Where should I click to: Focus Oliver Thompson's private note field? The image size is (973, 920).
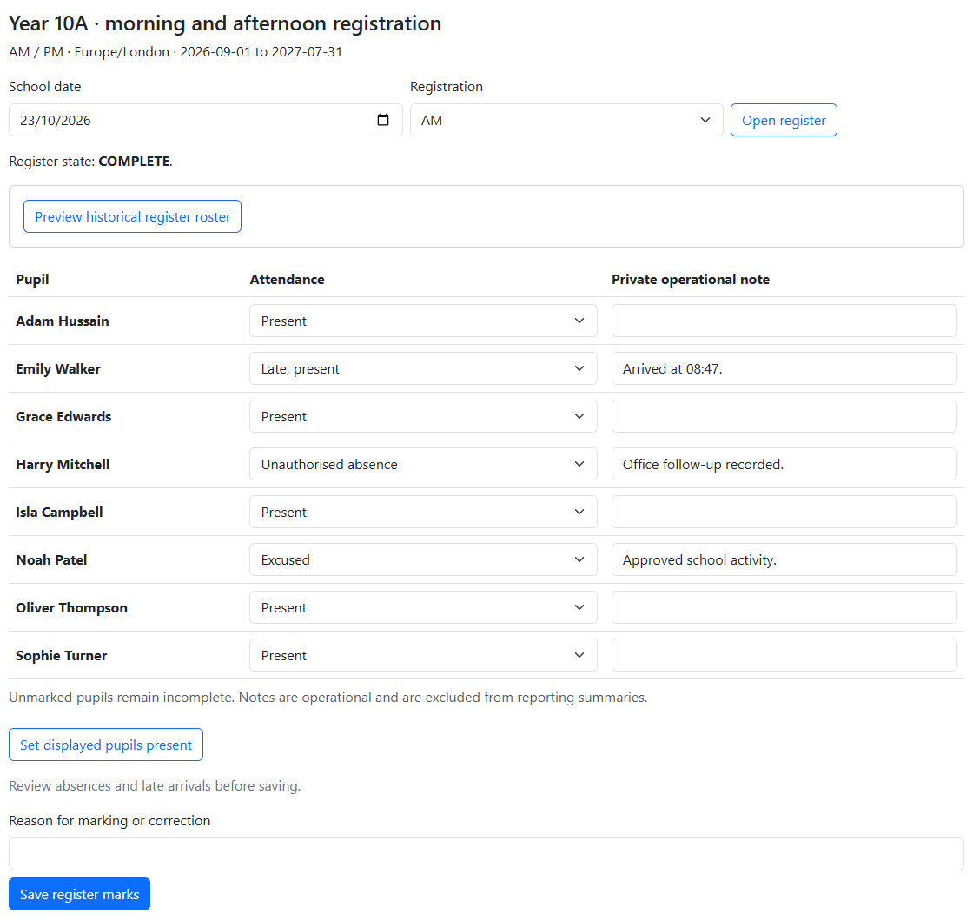coord(784,607)
